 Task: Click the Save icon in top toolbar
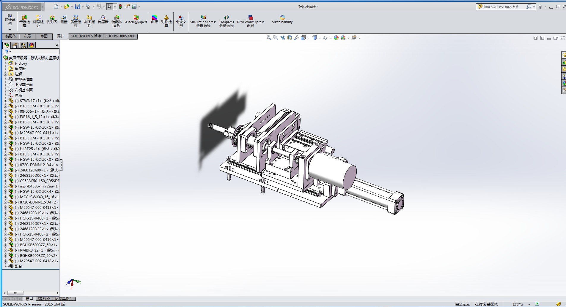pos(77,7)
